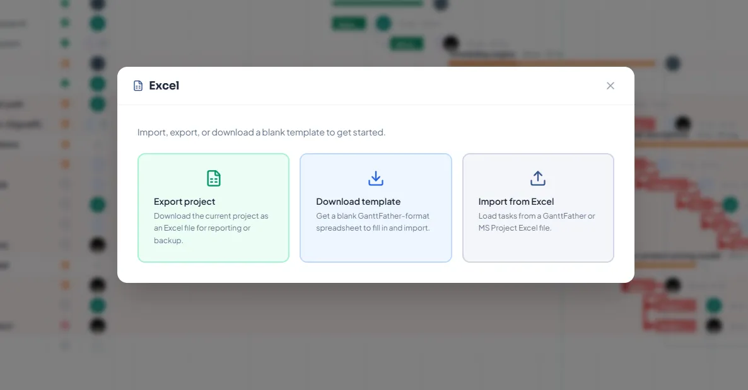This screenshot has height=390, width=748.
Task: Click the Excel dialog title text
Action: 164,86
